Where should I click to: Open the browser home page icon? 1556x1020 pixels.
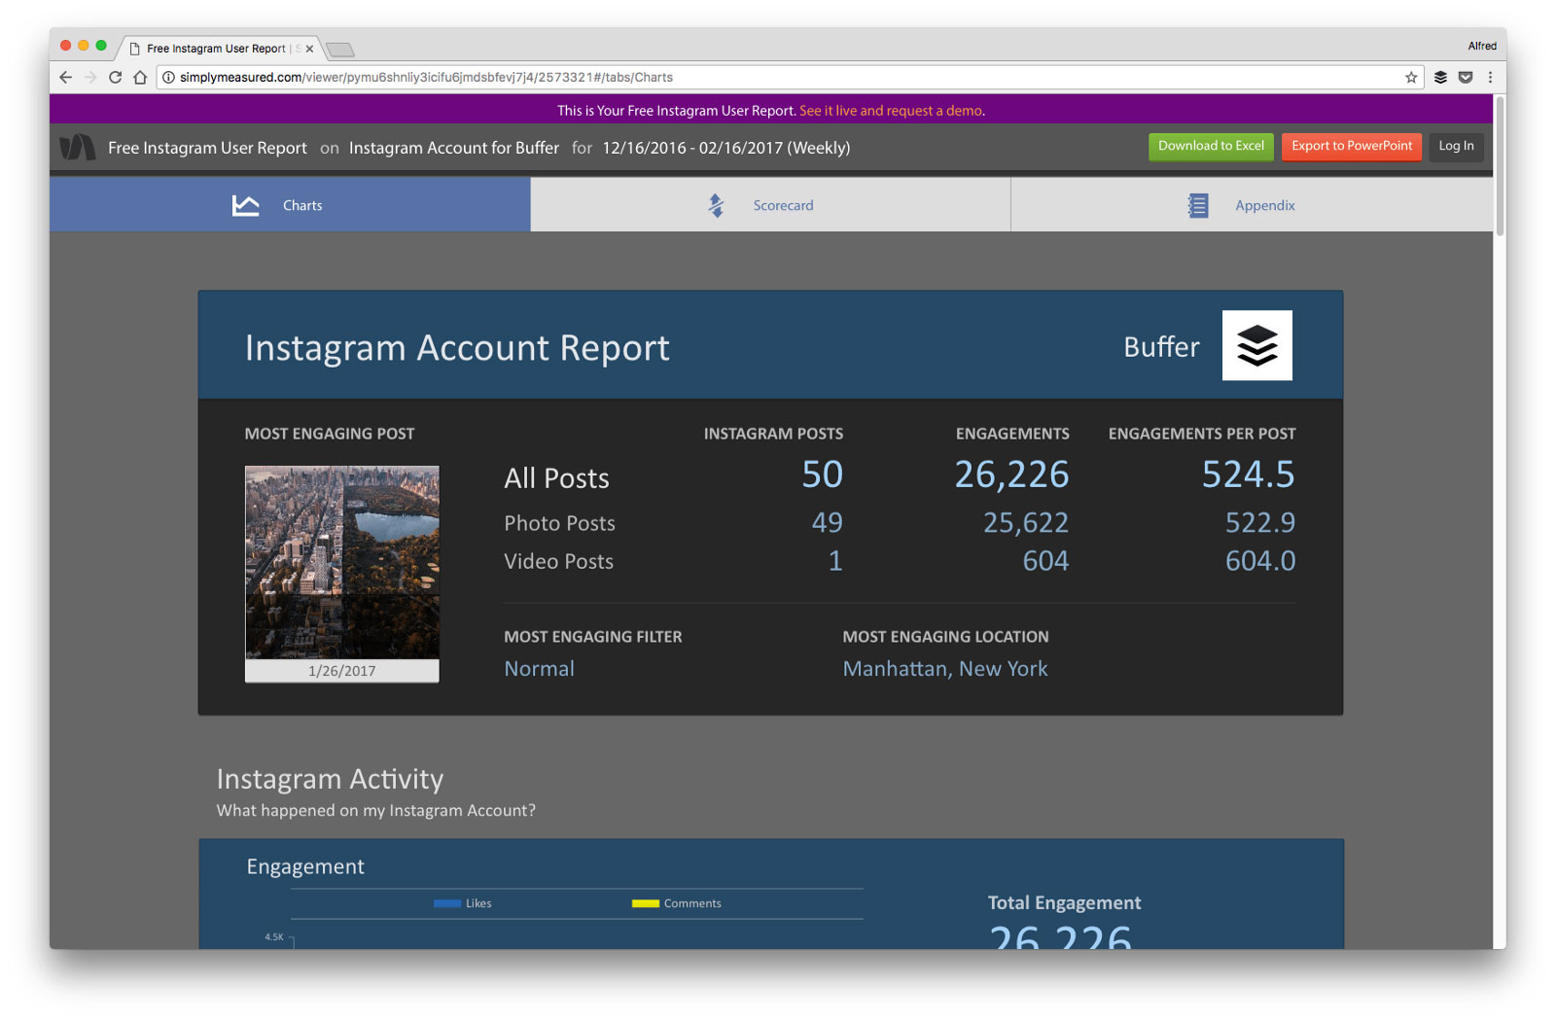[140, 78]
